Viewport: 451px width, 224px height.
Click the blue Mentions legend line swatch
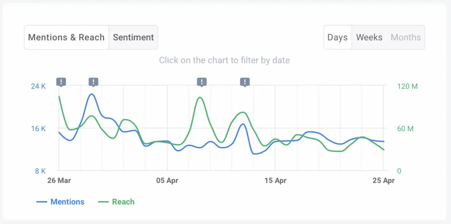[x=42, y=202]
